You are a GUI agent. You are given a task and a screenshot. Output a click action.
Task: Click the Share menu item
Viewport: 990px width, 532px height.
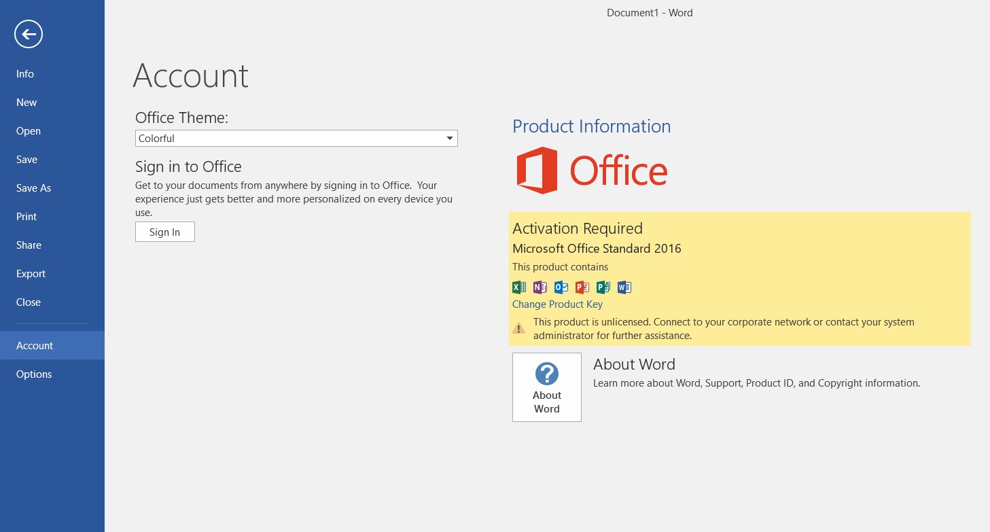coord(29,245)
